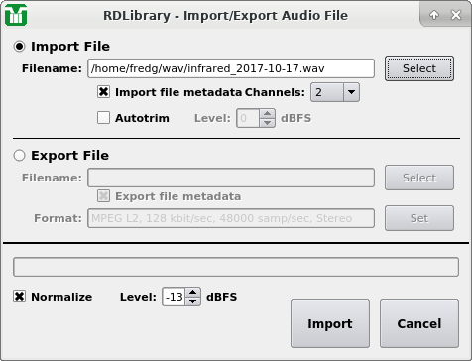Click the Import button
The image size is (472, 361).
[x=330, y=323]
